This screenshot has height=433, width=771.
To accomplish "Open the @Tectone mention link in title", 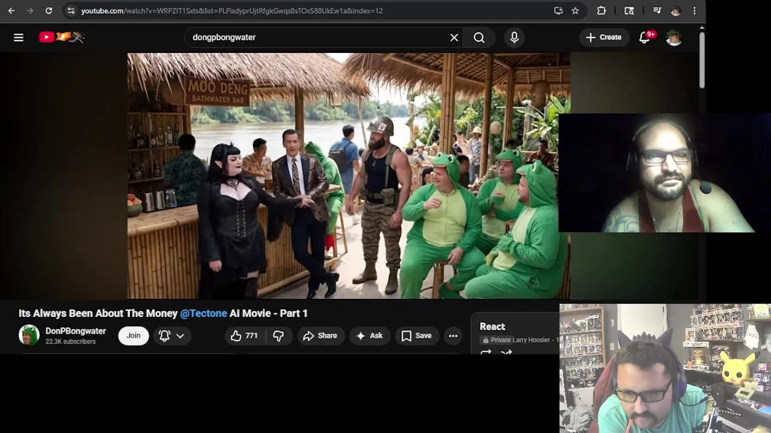I will tap(204, 313).
